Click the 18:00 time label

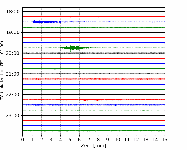point(13,12)
